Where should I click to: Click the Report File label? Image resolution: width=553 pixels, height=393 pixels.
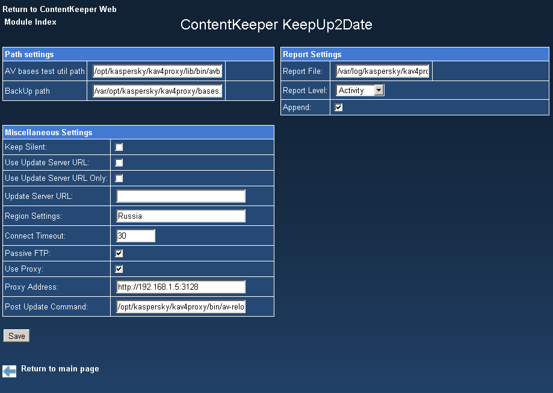click(302, 71)
